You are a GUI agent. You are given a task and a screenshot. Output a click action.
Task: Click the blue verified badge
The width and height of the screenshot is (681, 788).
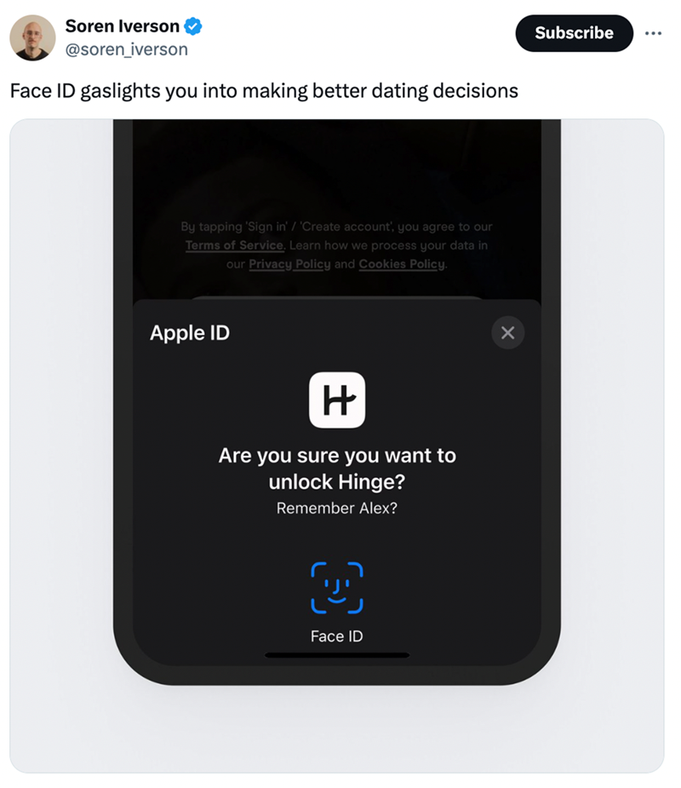click(x=193, y=26)
